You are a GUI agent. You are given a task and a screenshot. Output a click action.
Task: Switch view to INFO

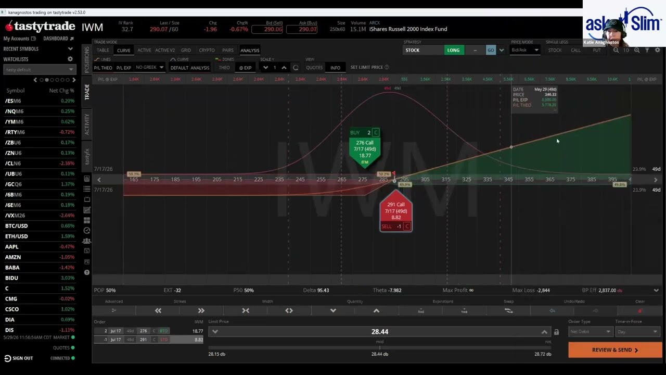pos(335,68)
